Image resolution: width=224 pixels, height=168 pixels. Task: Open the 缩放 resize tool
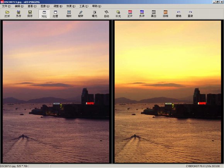(x=69, y=14)
